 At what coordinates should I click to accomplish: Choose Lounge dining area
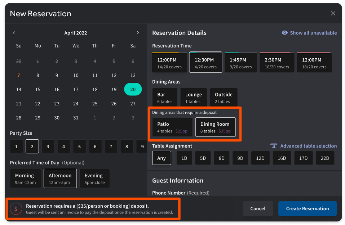[194, 98]
